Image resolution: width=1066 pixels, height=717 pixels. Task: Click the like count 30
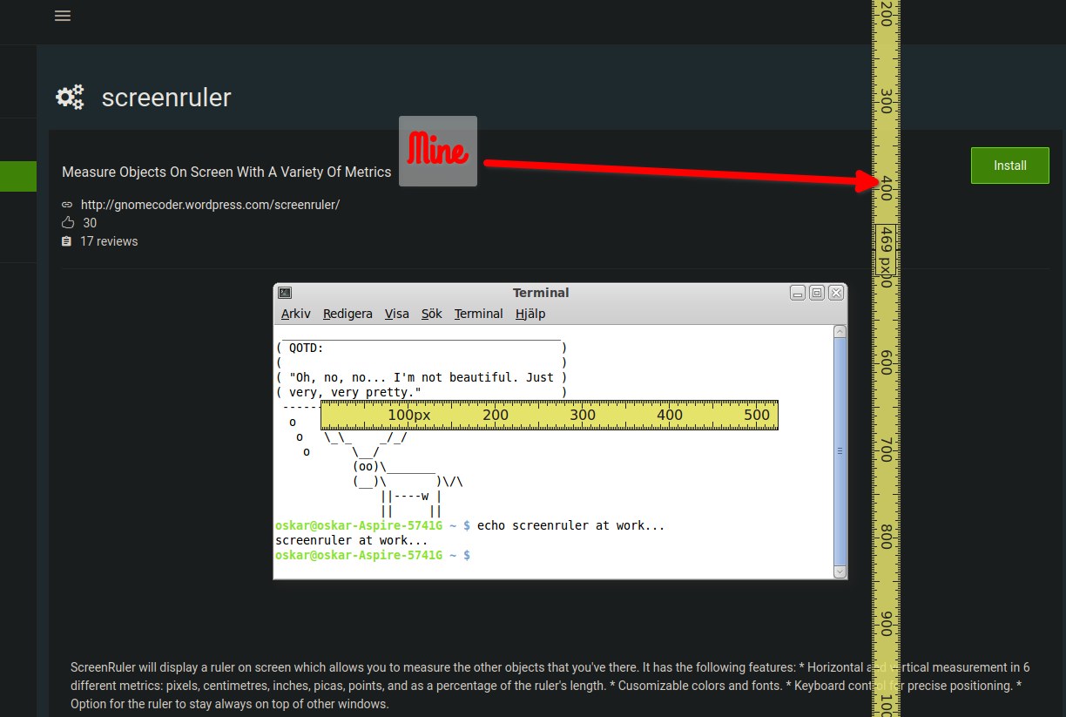[x=90, y=223]
